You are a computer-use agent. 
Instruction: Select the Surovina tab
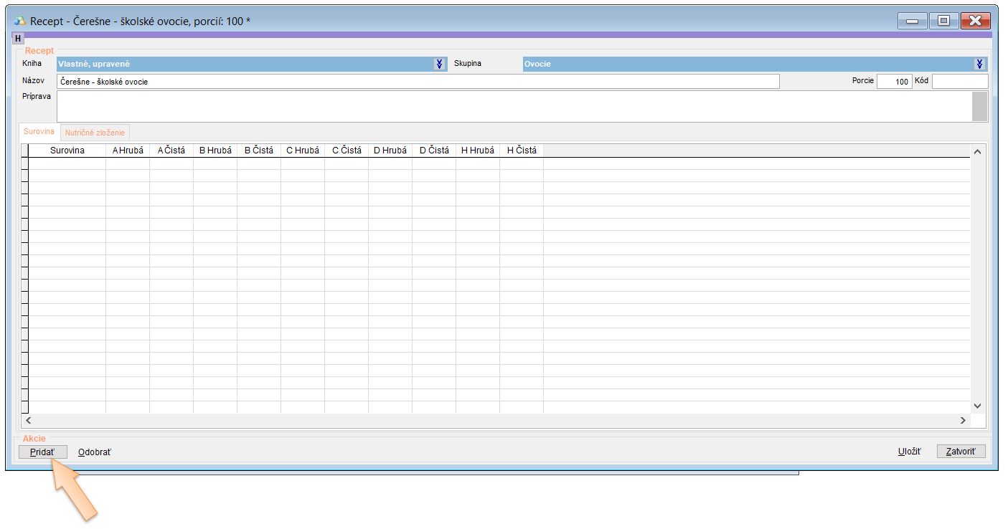[39, 132]
